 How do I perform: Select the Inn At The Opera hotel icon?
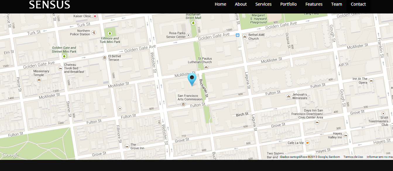click(371, 81)
